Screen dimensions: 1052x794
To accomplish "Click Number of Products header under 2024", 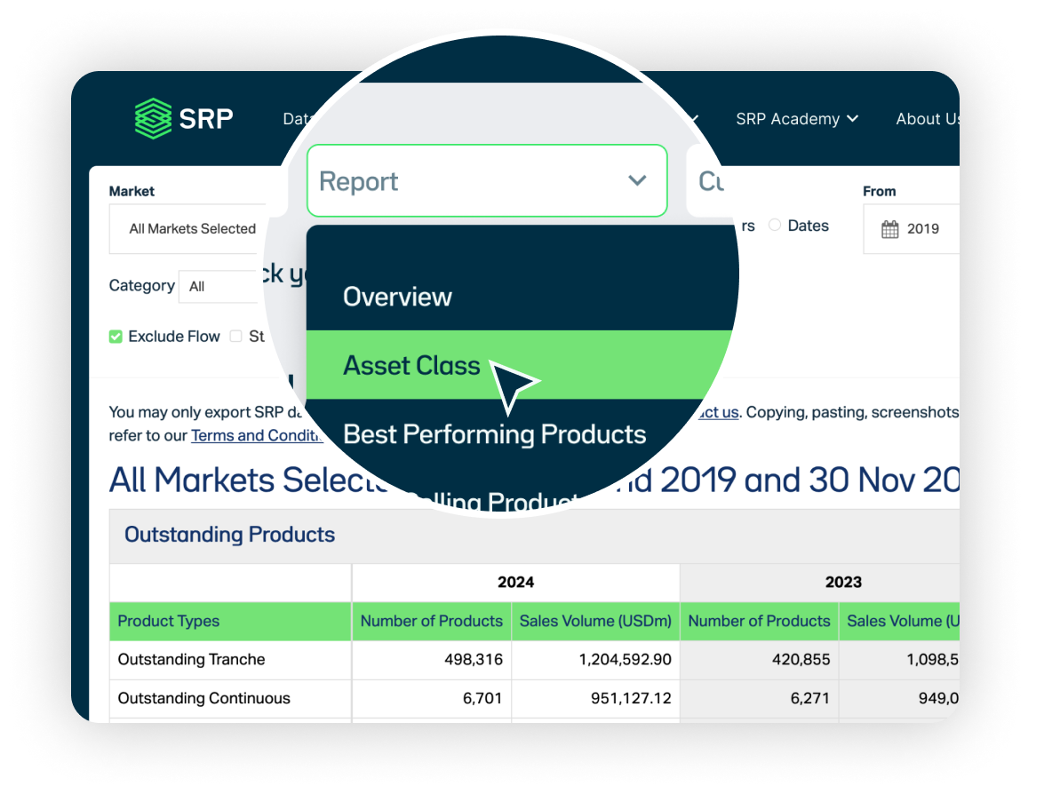I will (x=432, y=621).
